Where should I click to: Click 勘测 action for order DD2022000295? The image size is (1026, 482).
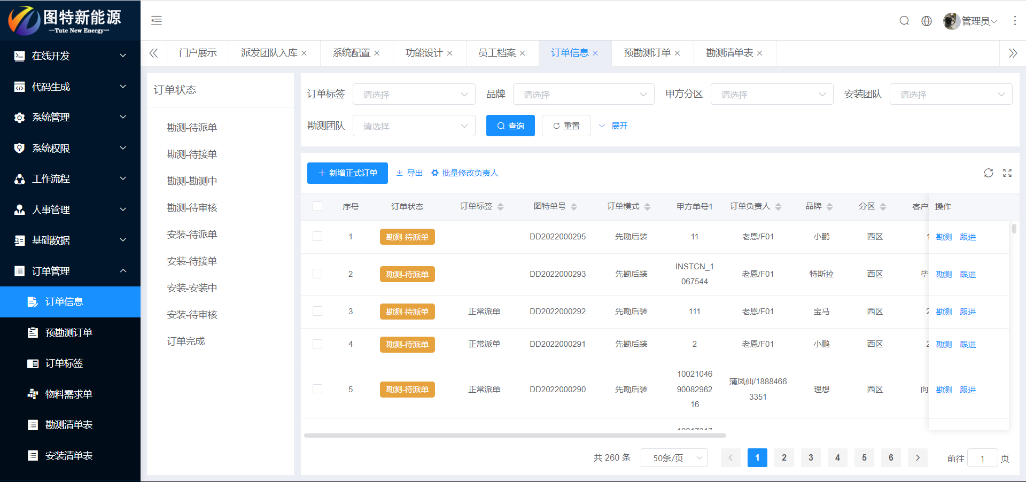coord(944,237)
